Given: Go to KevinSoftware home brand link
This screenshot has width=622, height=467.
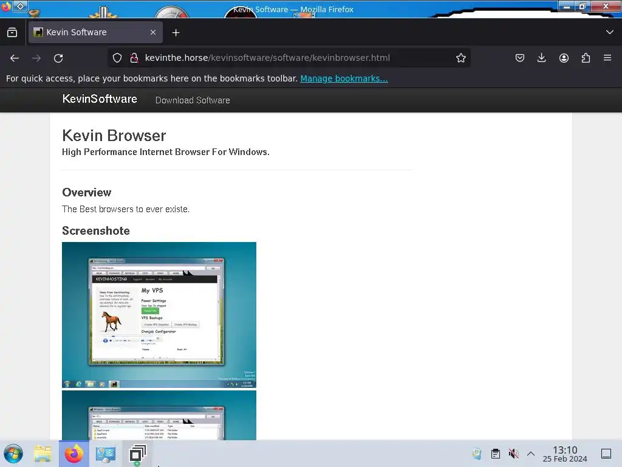Looking at the screenshot, I should [100, 99].
